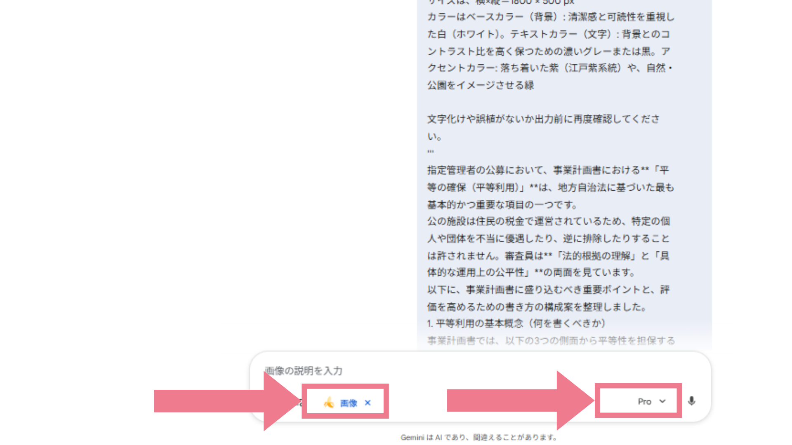
Task: Click the paragraph starting 指定管理者の公募において
Action: pyautogui.click(x=549, y=170)
